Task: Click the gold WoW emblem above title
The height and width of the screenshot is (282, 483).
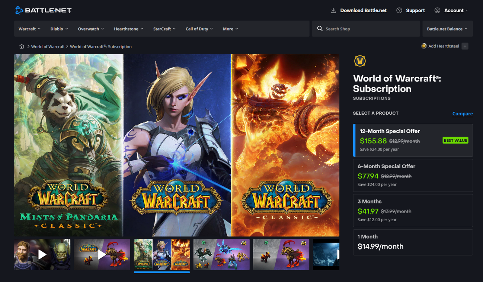Action: 360,61
